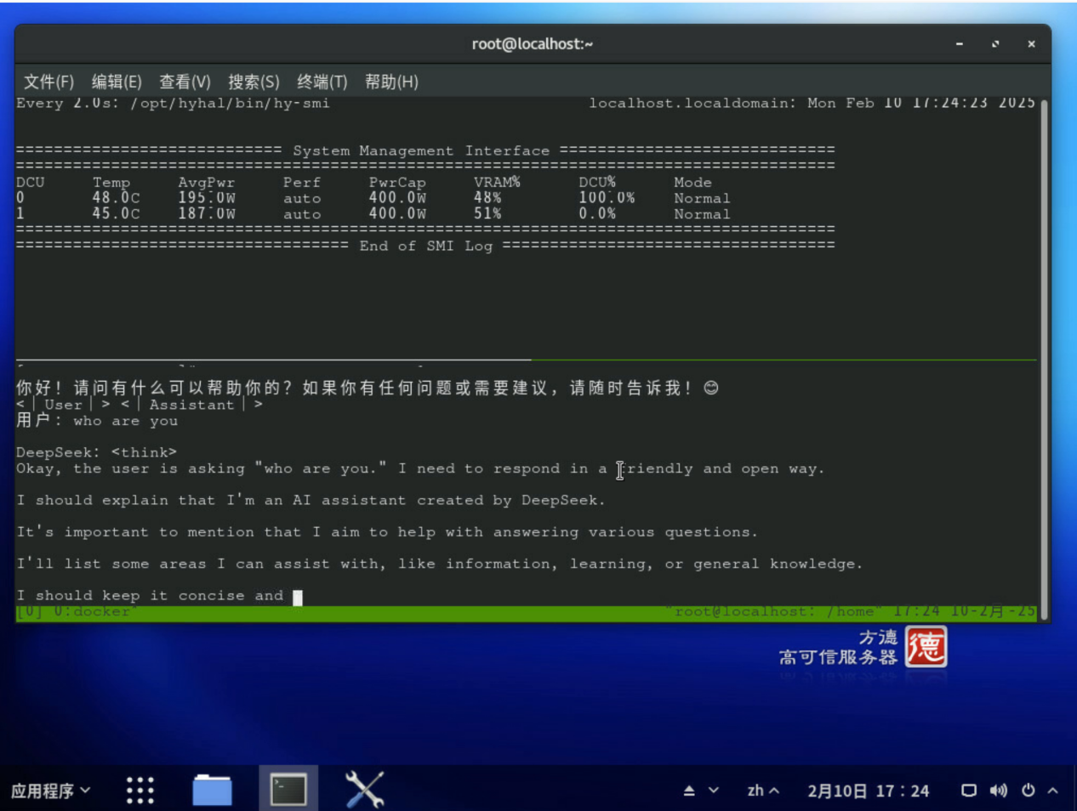
Task: Open the 编辑(E) menu
Action: (x=117, y=82)
